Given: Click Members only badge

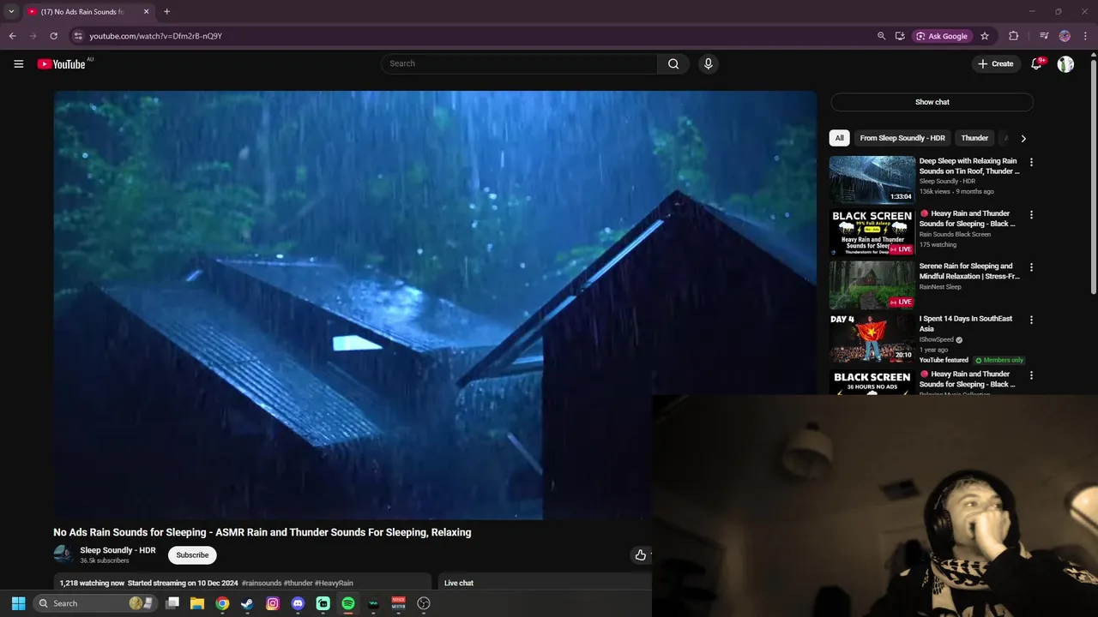Looking at the screenshot, I should 998,360.
